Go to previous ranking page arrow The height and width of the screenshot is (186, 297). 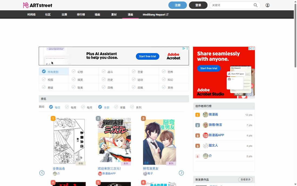pos(42,173)
